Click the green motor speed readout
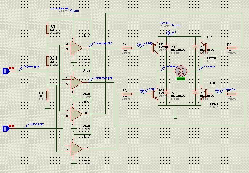Image resolution: width=249 pixels, height=173 pixels. (181, 79)
